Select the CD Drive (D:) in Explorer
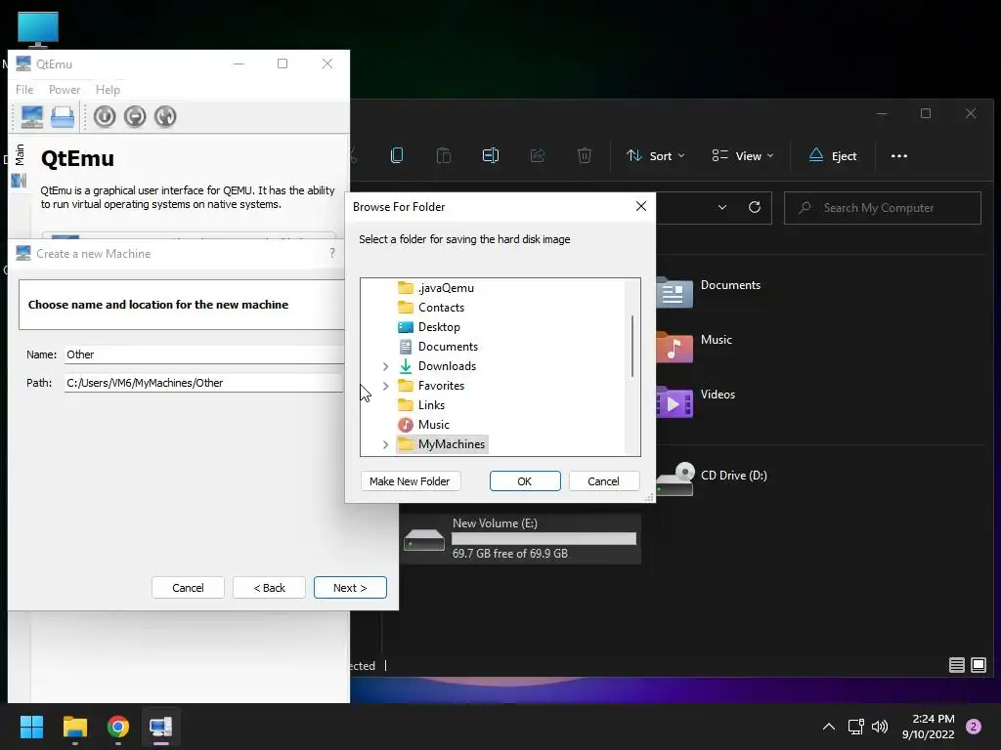Image resolution: width=1001 pixels, height=750 pixels. tap(712, 479)
